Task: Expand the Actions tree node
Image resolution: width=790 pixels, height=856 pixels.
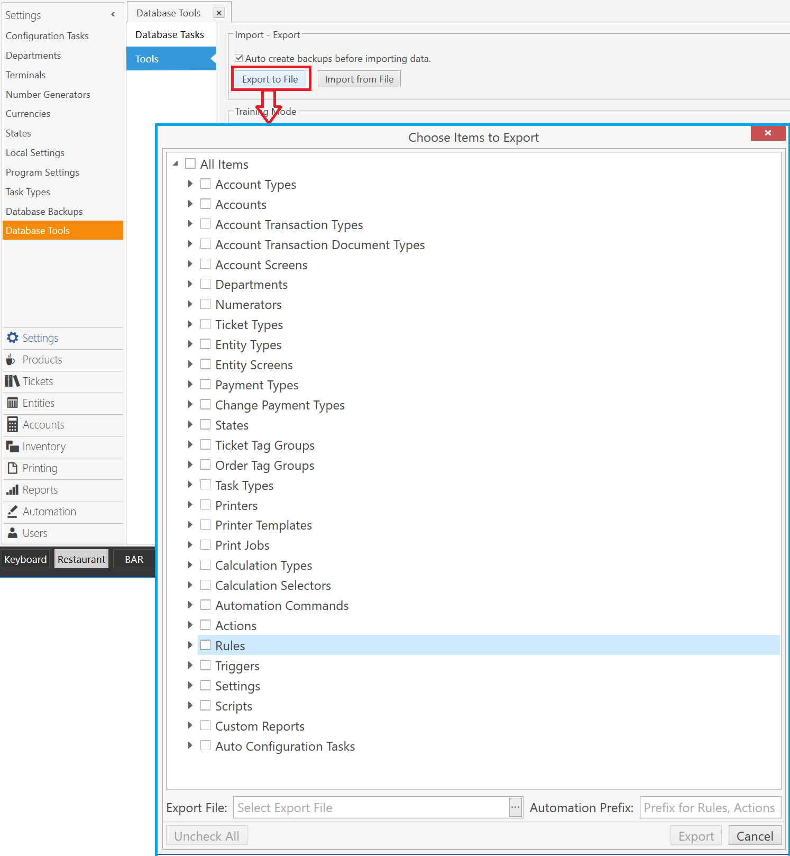Action: click(190, 625)
